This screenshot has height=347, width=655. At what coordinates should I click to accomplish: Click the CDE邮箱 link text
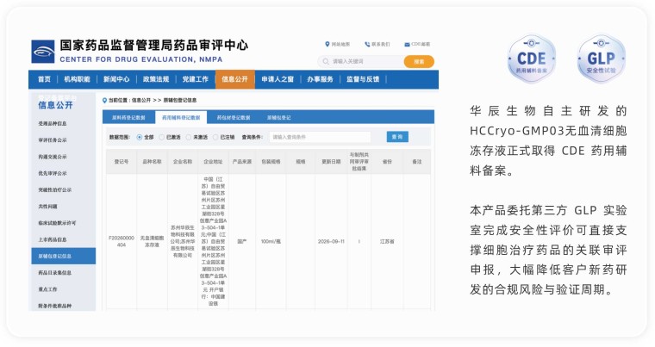pyautogui.click(x=421, y=44)
